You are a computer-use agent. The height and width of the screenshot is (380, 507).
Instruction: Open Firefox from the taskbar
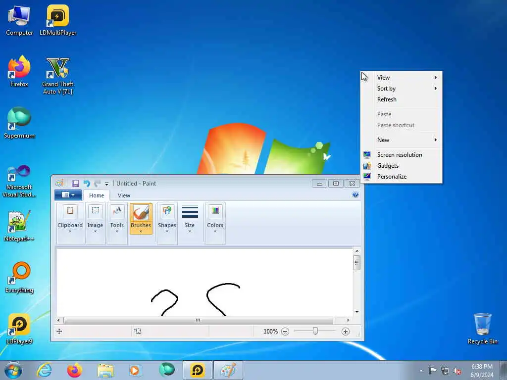pos(75,370)
